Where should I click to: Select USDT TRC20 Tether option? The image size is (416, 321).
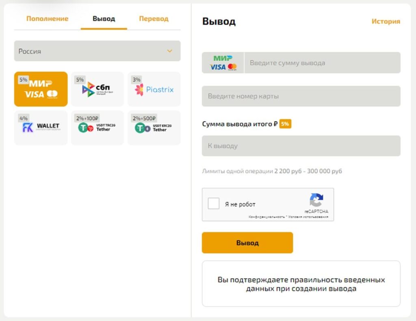tap(97, 128)
